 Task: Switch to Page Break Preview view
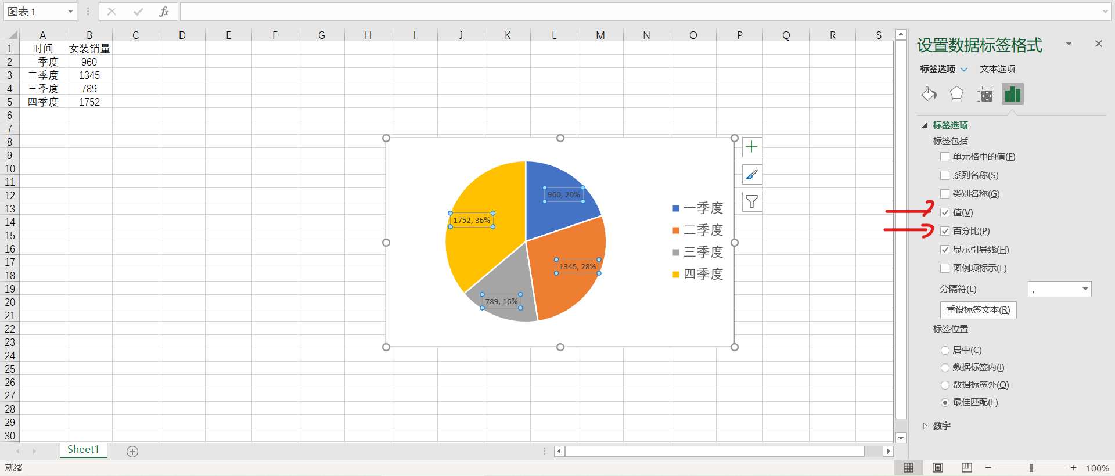point(967,468)
